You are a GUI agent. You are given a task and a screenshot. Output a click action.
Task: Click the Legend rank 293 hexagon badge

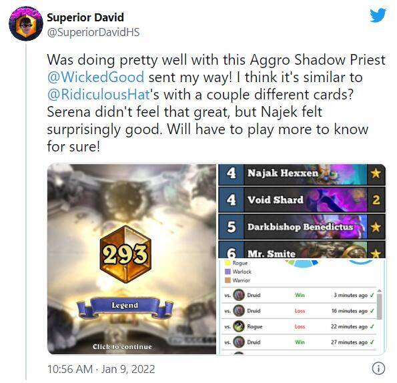(x=125, y=254)
